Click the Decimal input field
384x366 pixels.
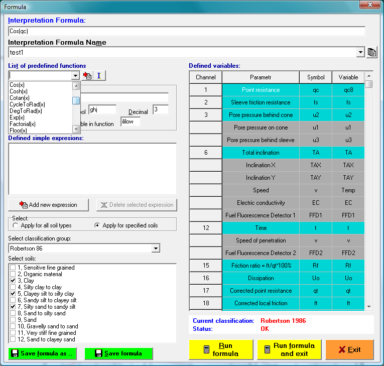coord(161,109)
